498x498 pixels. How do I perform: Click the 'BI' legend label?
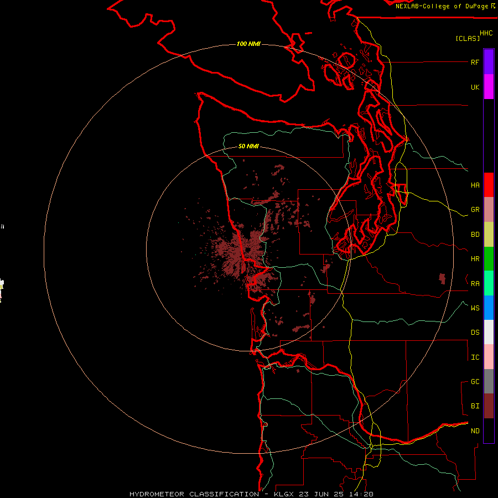pyautogui.click(x=475, y=406)
